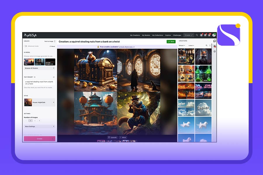Go to the Explore page
This screenshot has width=263, height=175.
click(168, 35)
